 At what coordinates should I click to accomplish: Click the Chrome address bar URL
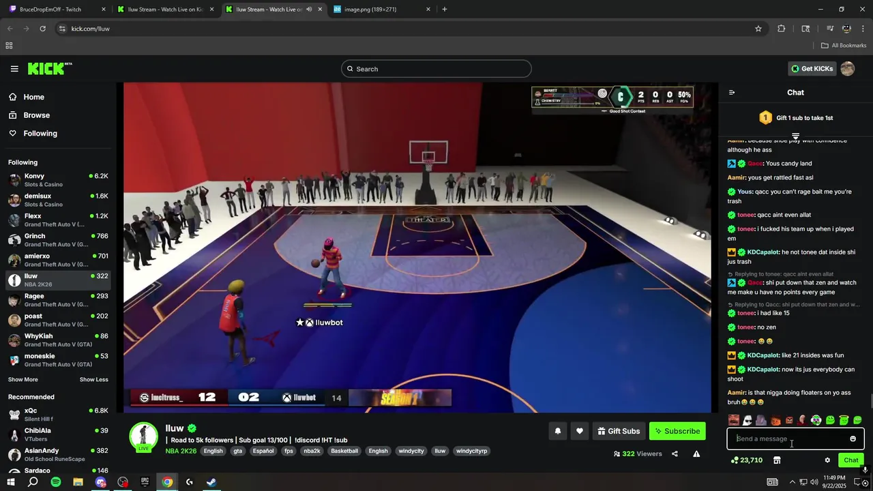pos(90,29)
